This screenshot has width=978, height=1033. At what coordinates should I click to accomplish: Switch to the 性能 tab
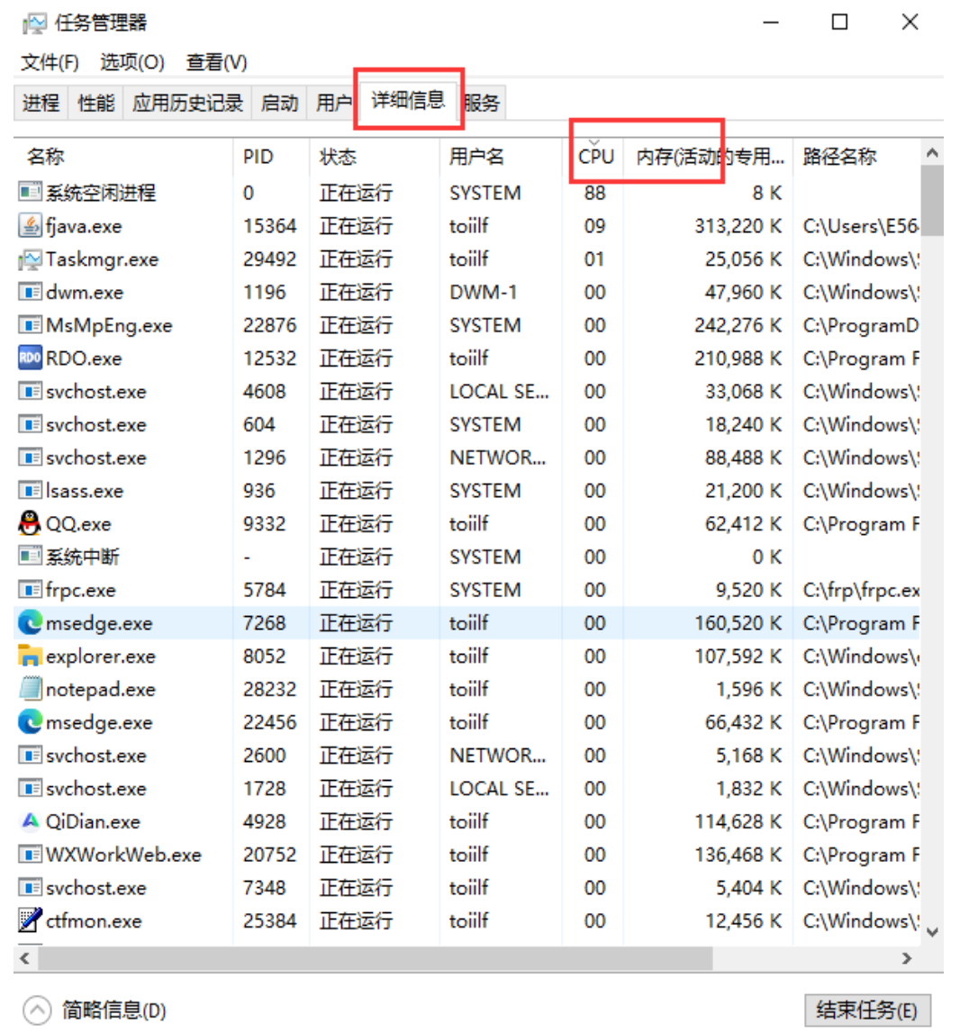point(96,103)
